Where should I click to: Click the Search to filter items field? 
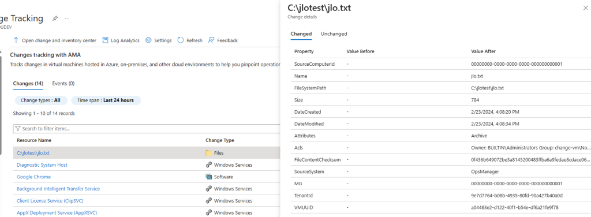coord(147,129)
